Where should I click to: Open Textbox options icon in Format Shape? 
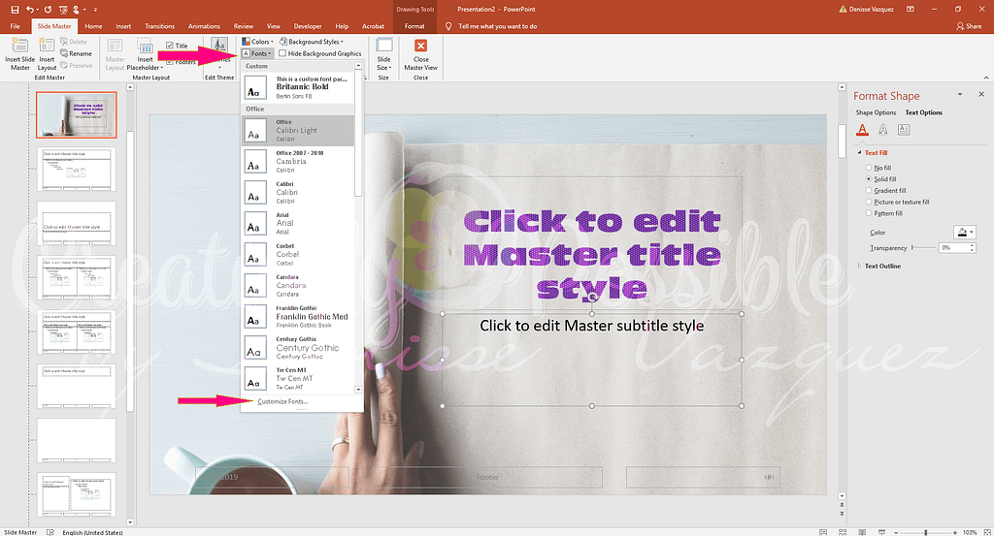click(904, 130)
